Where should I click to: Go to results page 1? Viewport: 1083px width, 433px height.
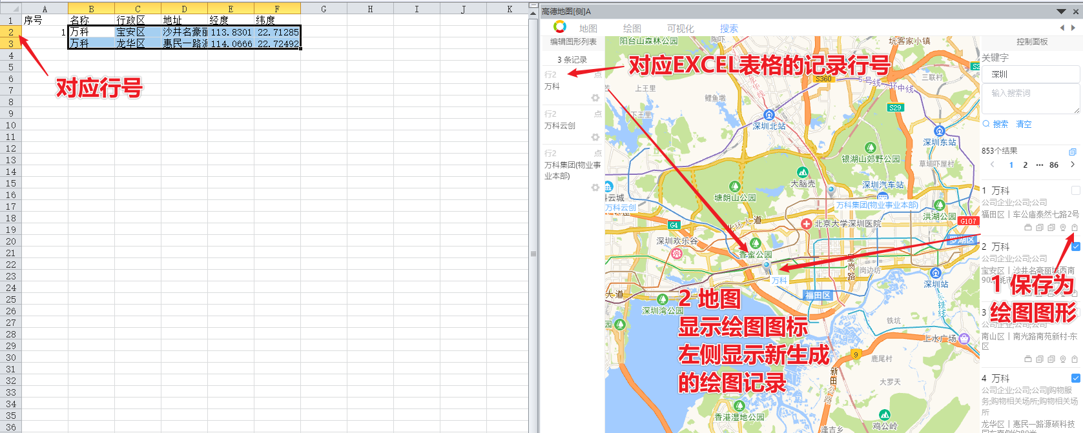pyautogui.click(x=1011, y=165)
